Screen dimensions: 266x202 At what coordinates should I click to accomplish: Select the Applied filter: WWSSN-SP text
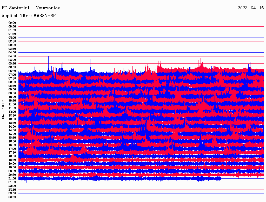point(29,16)
